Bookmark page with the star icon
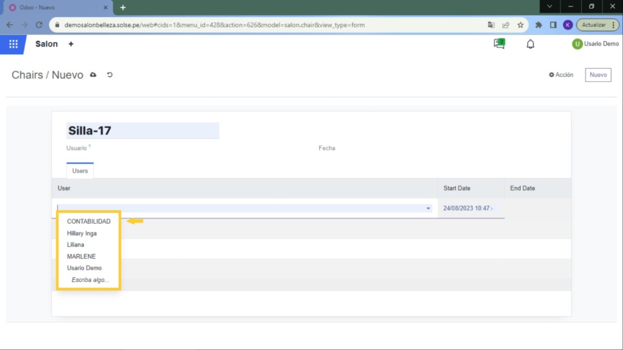The image size is (623, 350). 520,25
